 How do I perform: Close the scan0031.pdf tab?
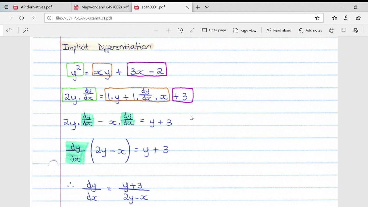click(x=187, y=7)
